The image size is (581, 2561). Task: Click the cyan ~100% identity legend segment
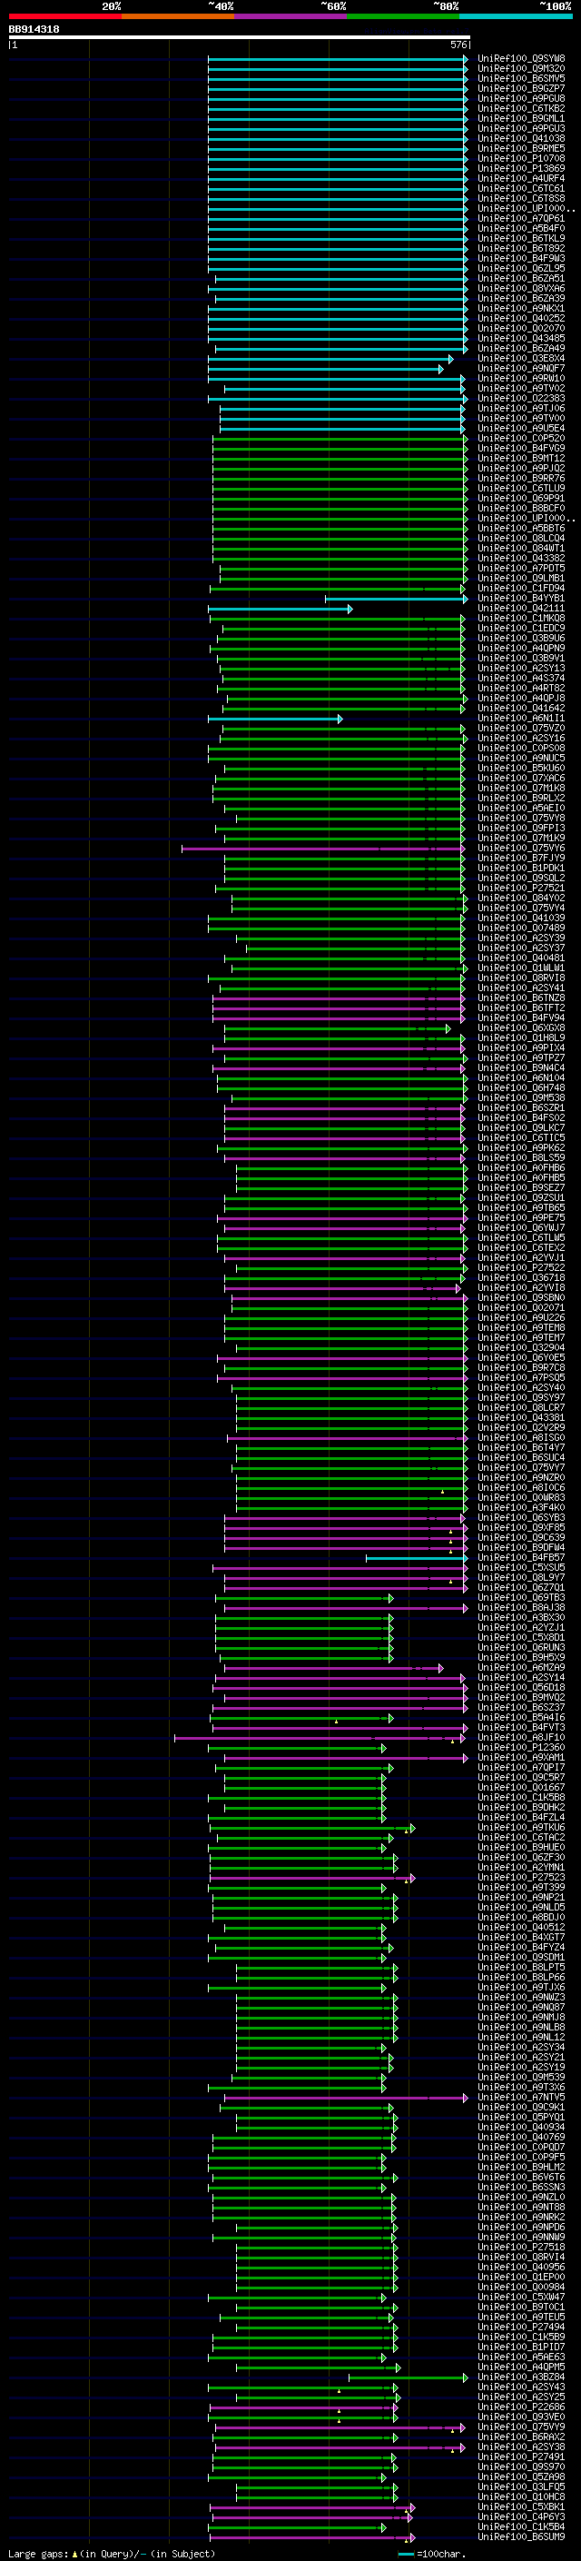click(516, 16)
